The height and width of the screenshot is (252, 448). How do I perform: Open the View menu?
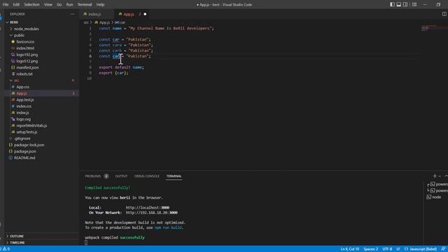point(48,5)
